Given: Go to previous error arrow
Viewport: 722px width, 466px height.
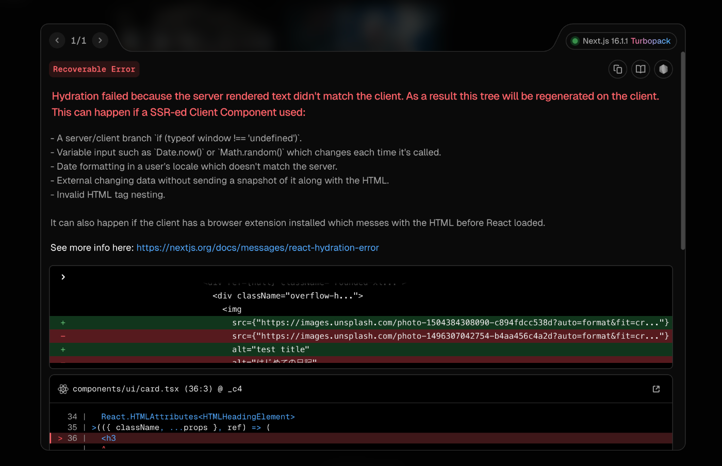Looking at the screenshot, I should [57, 40].
